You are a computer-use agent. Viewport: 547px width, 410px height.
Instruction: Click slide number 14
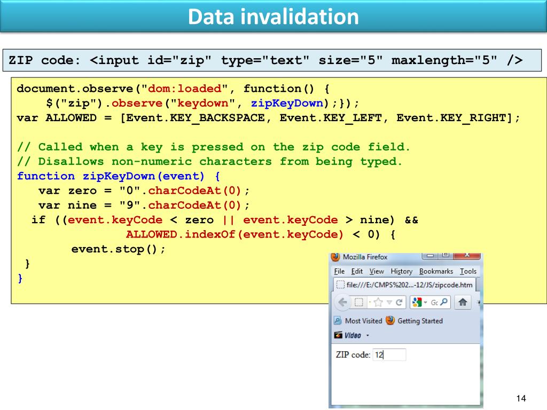click(x=521, y=398)
